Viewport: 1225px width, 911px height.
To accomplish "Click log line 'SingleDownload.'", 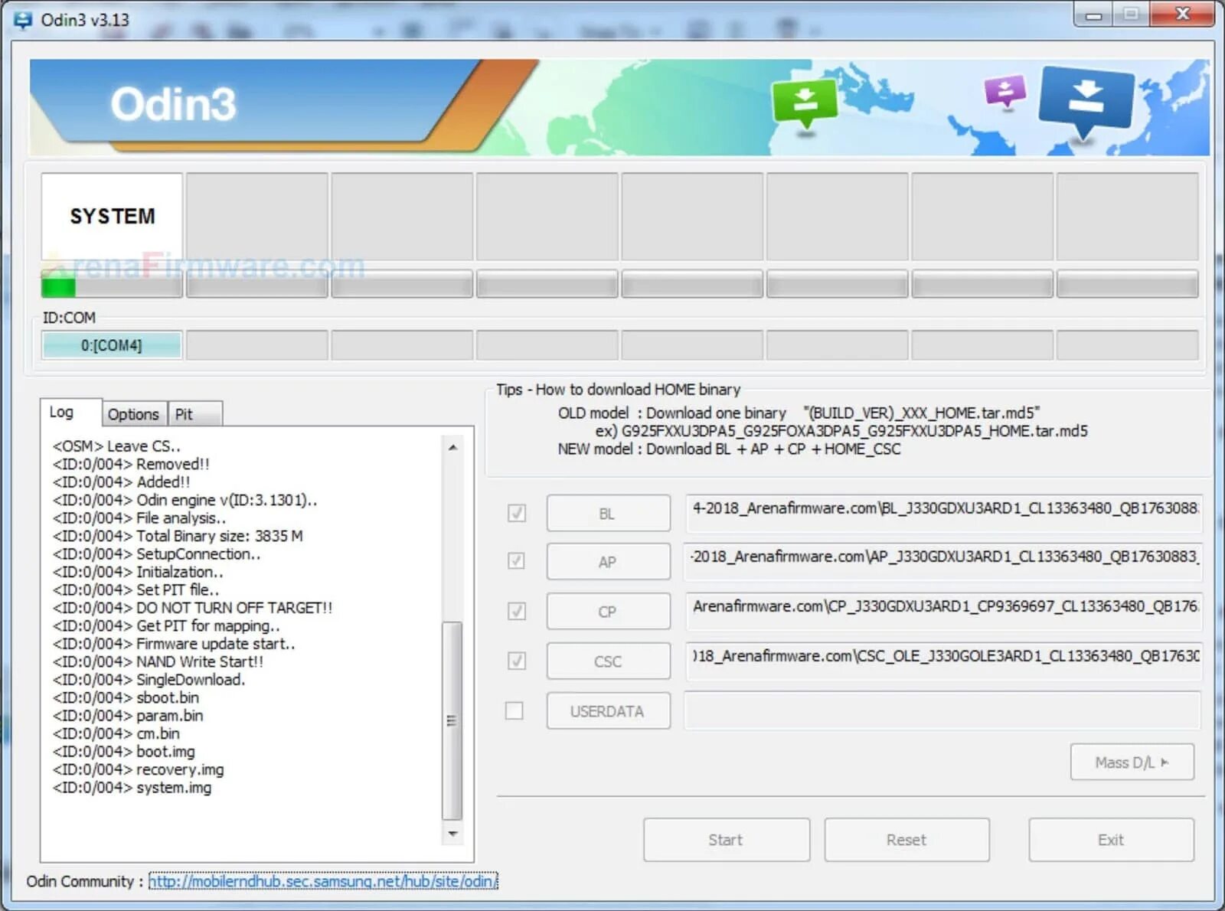I will (149, 680).
